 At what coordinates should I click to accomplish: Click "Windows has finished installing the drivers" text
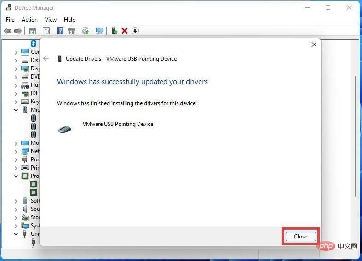pyautogui.click(x=127, y=103)
